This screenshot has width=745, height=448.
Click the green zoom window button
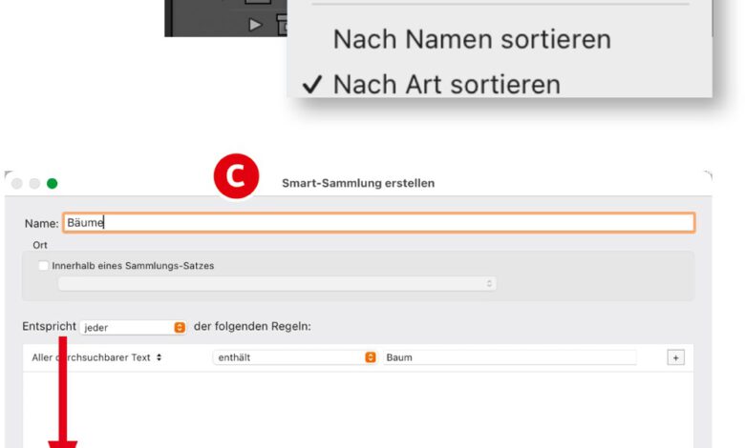point(53,183)
